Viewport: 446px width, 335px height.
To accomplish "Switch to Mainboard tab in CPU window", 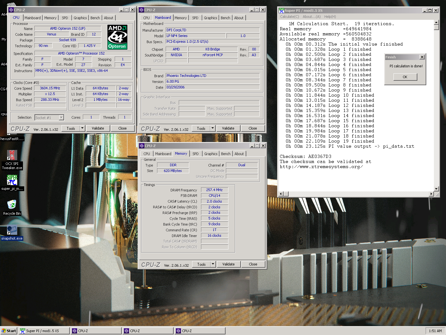I will [x=32, y=18].
